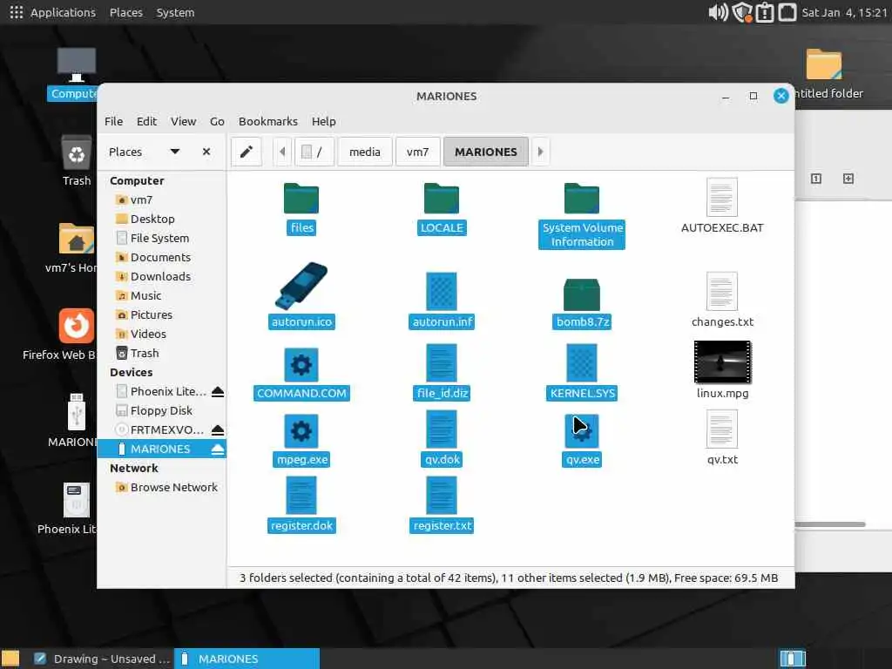Open the File menu
This screenshot has width=892, height=669.
tap(114, 121)
